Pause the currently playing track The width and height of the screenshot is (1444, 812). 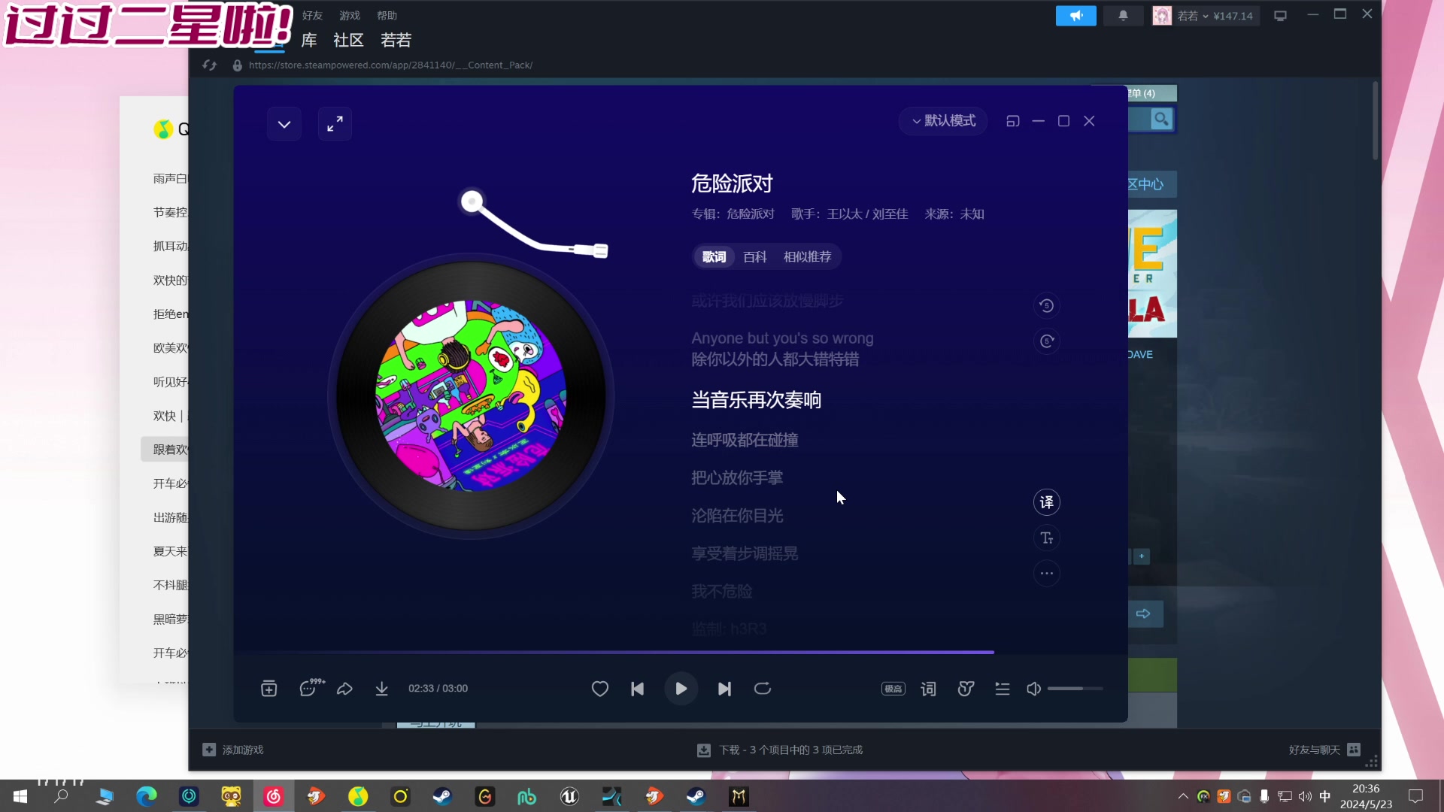pyautogui.click(x=681, y=689)
